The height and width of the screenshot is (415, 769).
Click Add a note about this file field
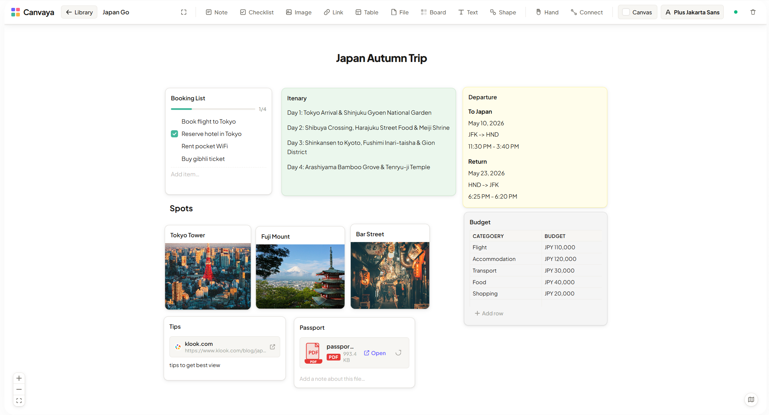[x=354, y=379]
